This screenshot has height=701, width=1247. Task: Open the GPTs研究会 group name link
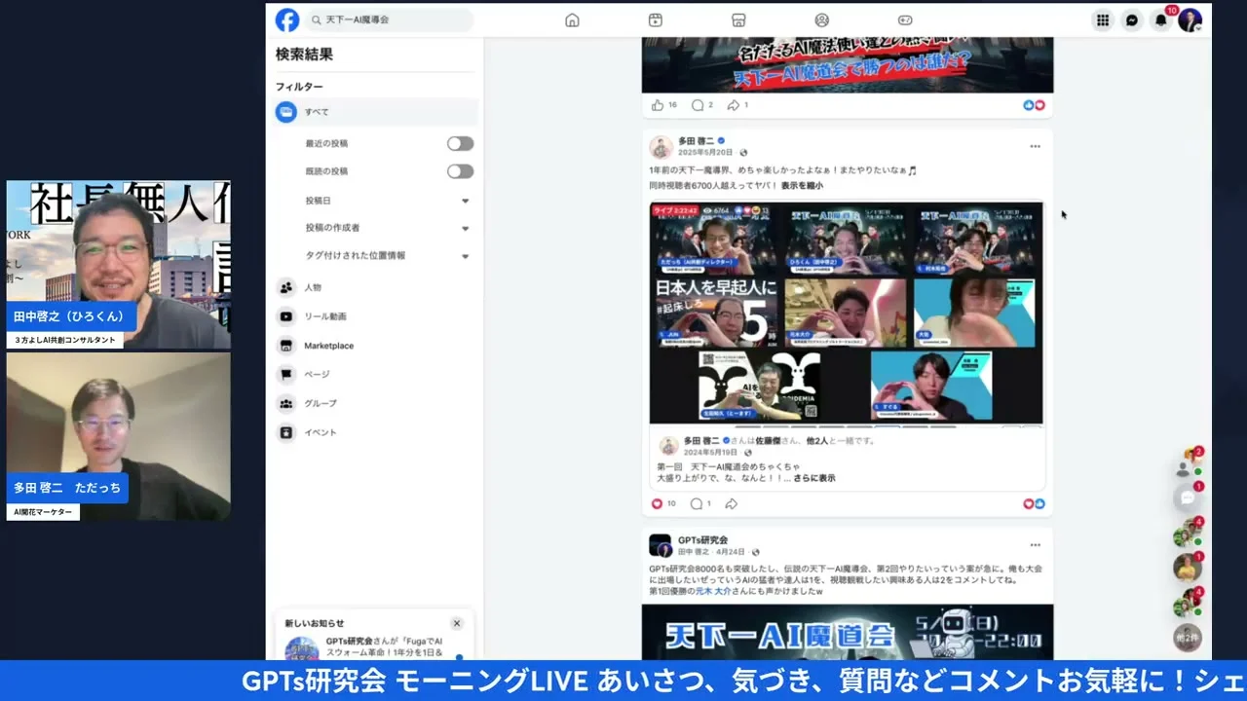click(703, 539)
